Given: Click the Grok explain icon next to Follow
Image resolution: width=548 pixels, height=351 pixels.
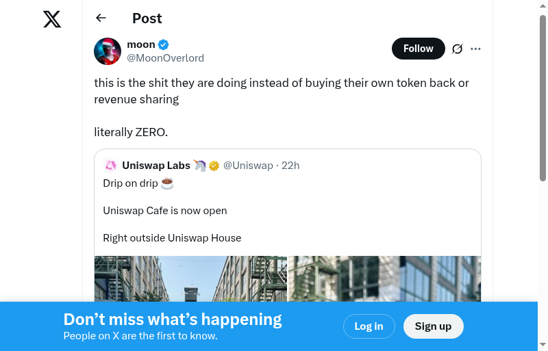Looking at the screenshot, I should point(458,49).
